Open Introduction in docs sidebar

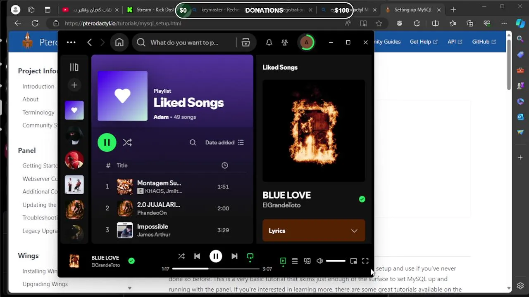[38, 86]
